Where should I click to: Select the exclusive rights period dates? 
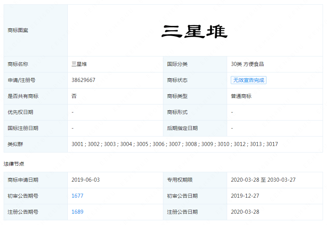pos(263,180)
